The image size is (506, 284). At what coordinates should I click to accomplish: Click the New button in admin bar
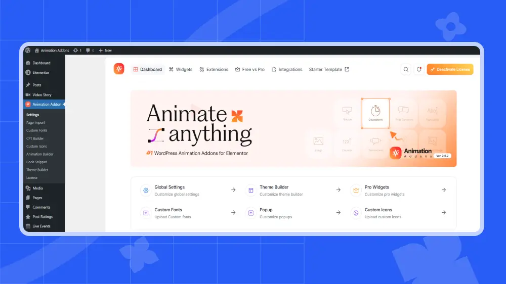click(x=105, y=51)
